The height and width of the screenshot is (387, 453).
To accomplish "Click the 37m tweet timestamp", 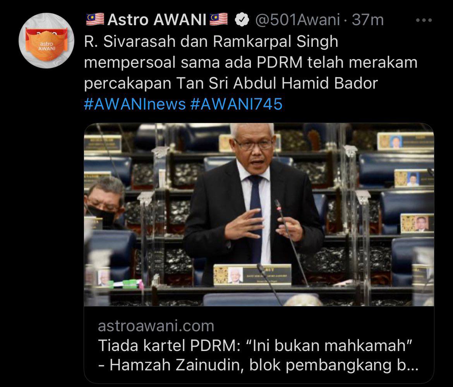I will pos(368,20).
